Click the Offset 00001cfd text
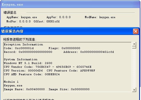141x100 pixels. (x=47, y=21)
